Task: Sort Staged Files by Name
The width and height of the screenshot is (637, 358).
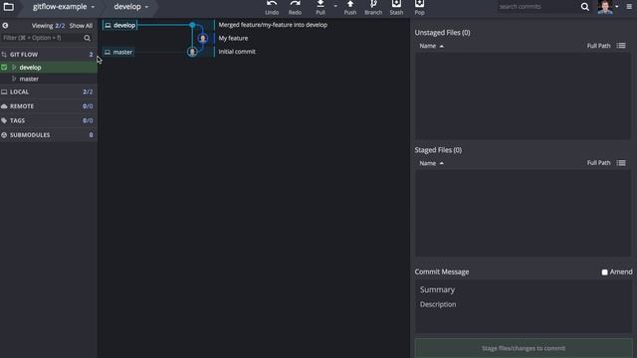Action: pyautogui.click(x=431, y=163)
